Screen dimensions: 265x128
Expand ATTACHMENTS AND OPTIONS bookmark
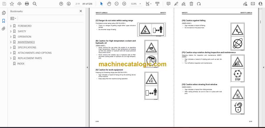click(x=11, y=53)
